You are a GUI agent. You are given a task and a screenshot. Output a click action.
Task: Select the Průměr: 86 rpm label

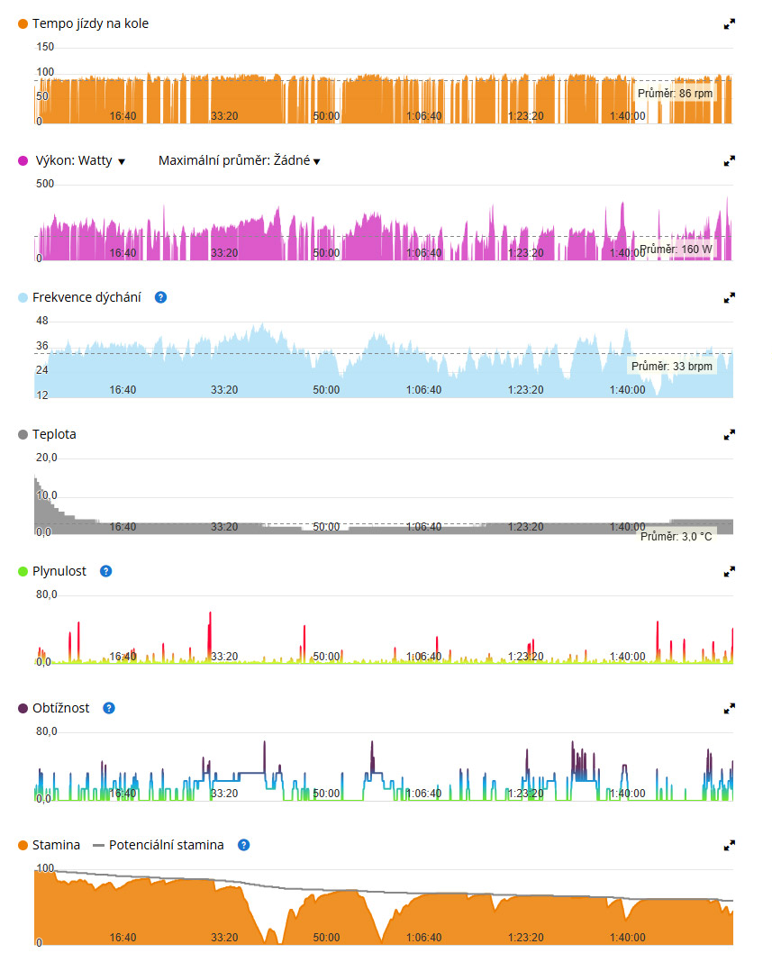676,93
